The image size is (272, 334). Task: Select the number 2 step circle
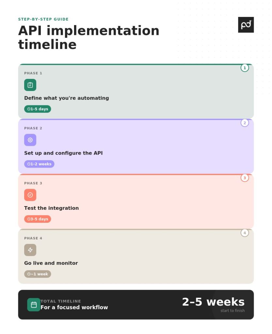245,123
